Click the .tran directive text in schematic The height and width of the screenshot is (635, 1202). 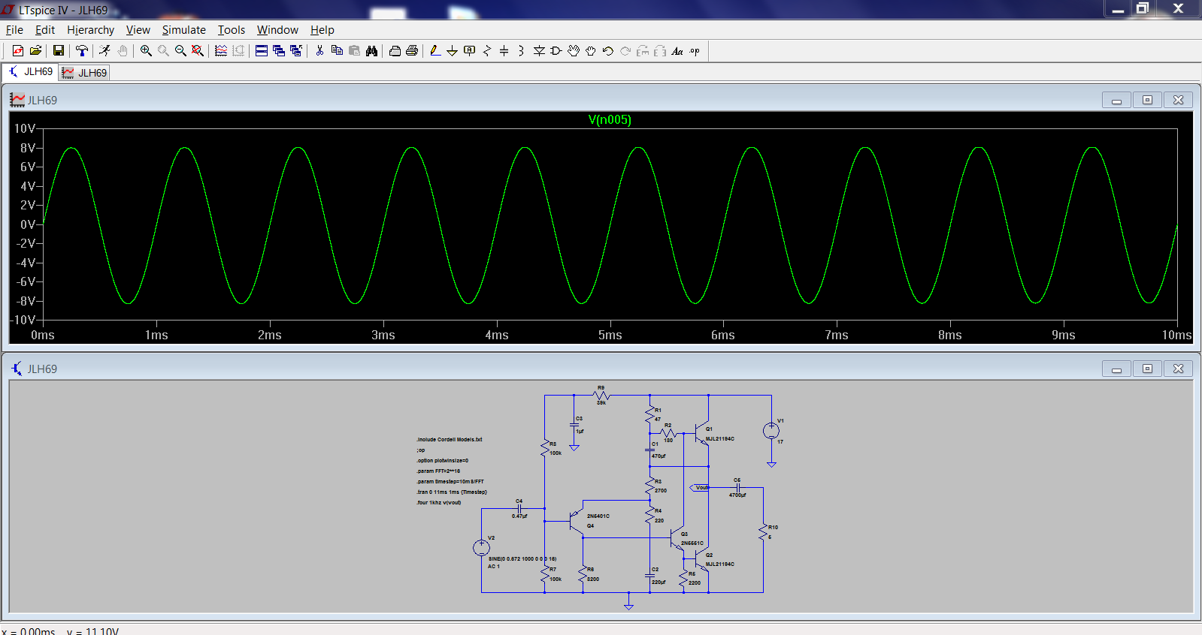[452, 492]
